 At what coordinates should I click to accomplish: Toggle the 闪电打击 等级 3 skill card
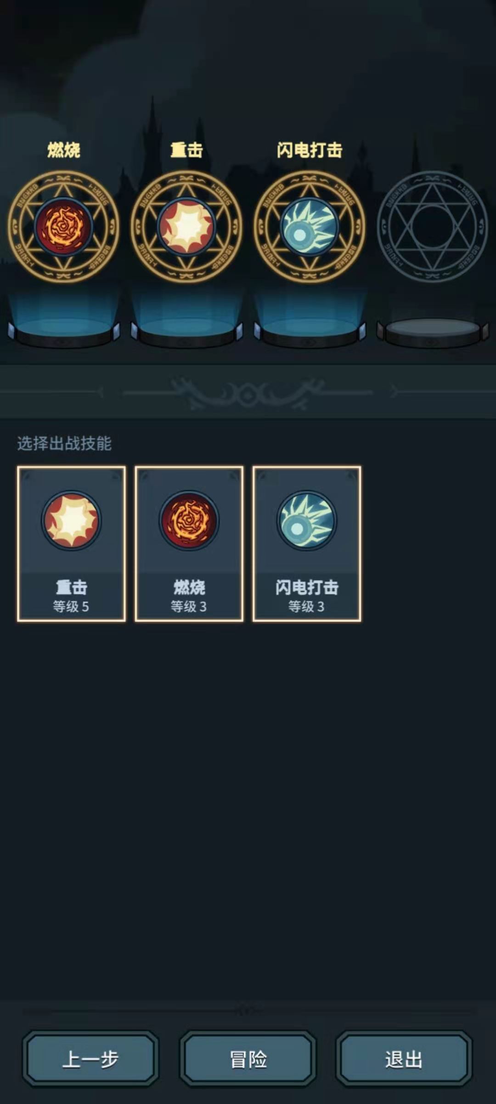307,544
